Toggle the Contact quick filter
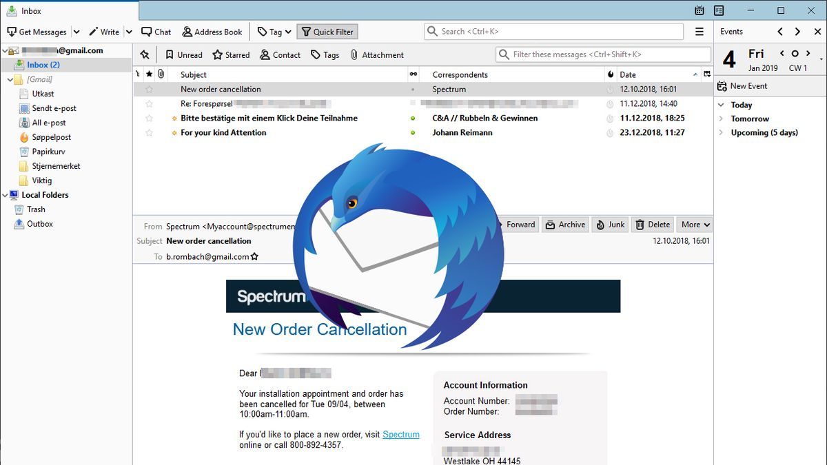 coord(280,54)
